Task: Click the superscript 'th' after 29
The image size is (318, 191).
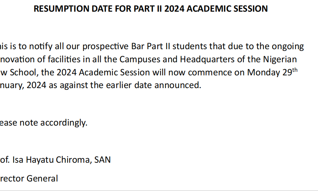Action: coord(295,70)
